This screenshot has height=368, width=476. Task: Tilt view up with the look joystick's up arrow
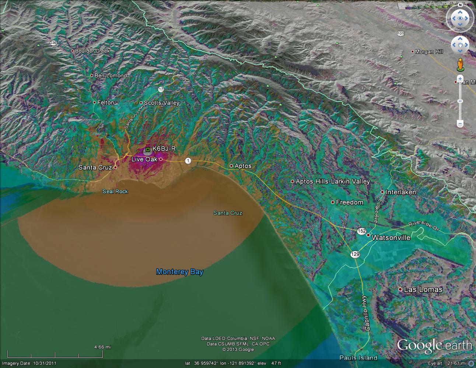tap(460, 12)
